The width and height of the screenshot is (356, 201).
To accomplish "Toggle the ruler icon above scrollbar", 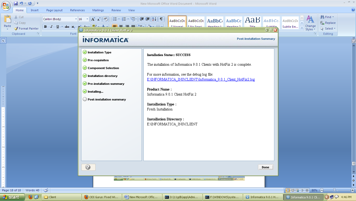I will (x=354, y=41).
